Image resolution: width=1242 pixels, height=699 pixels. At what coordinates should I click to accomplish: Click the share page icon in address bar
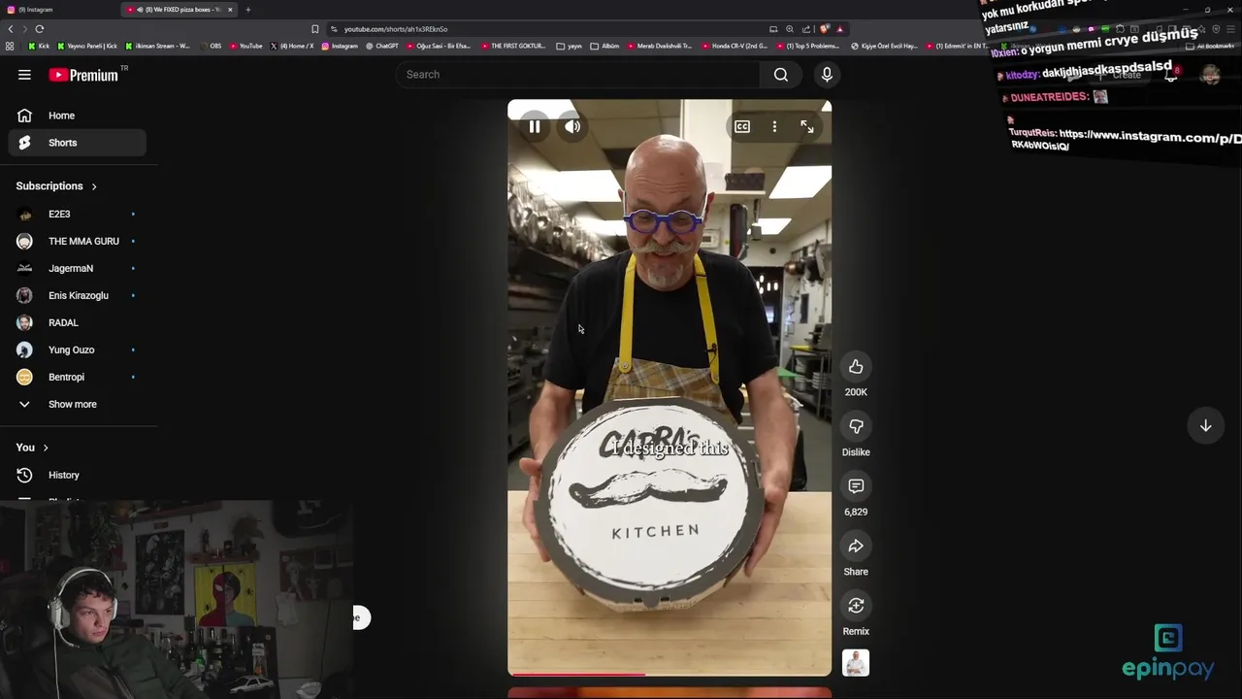tap(806, 29)
